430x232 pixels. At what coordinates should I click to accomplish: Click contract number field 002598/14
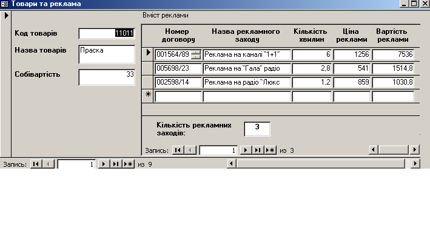[178, 82]
